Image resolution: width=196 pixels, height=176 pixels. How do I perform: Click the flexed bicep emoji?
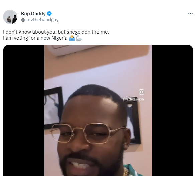[78, 38]
